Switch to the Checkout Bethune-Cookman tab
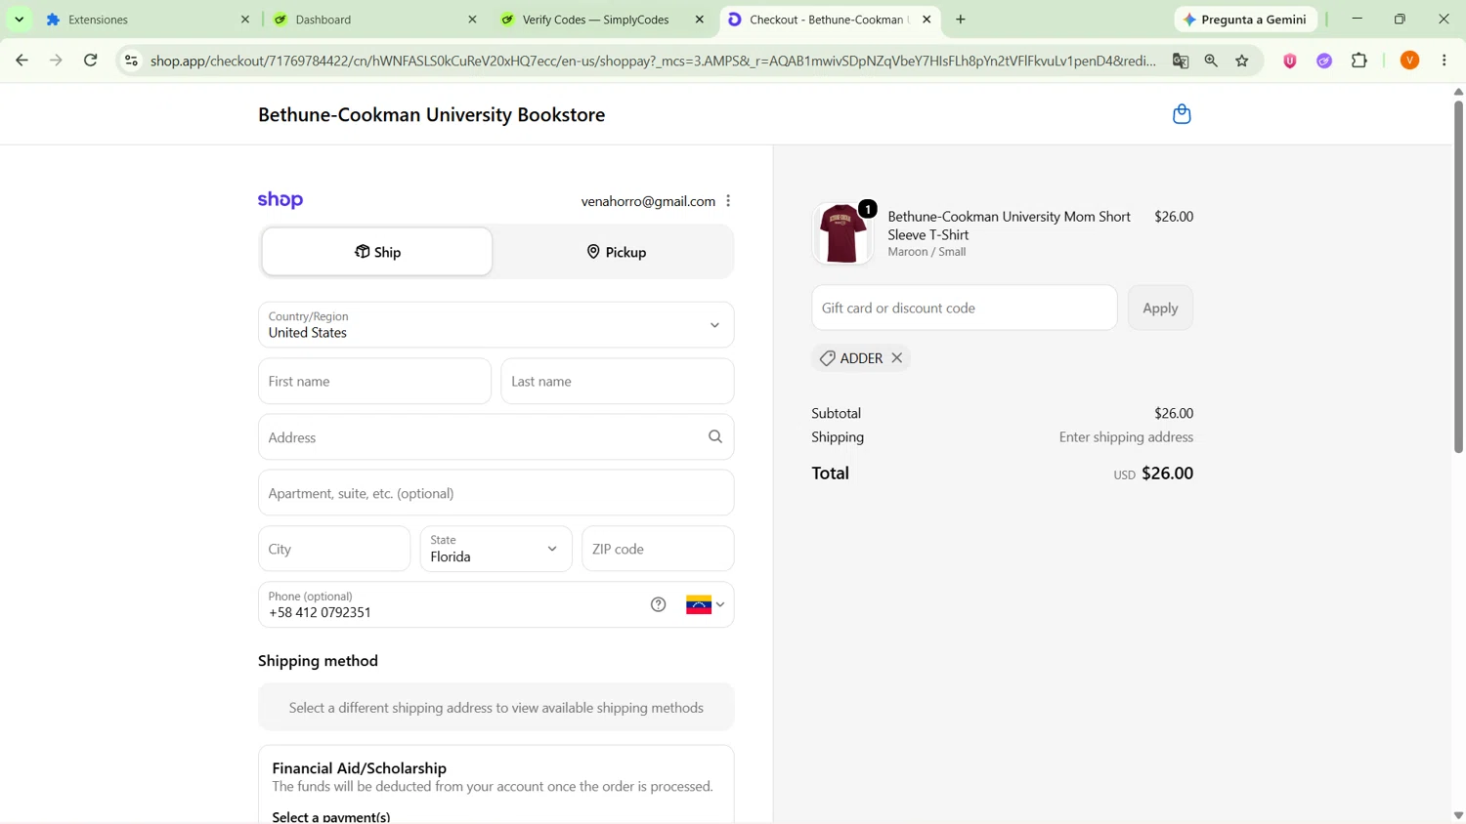This screenshot has height=824, width=1466. [x=830, y=20]
